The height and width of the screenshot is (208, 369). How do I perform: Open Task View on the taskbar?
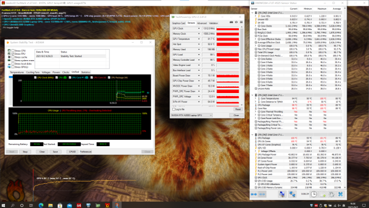31,206
